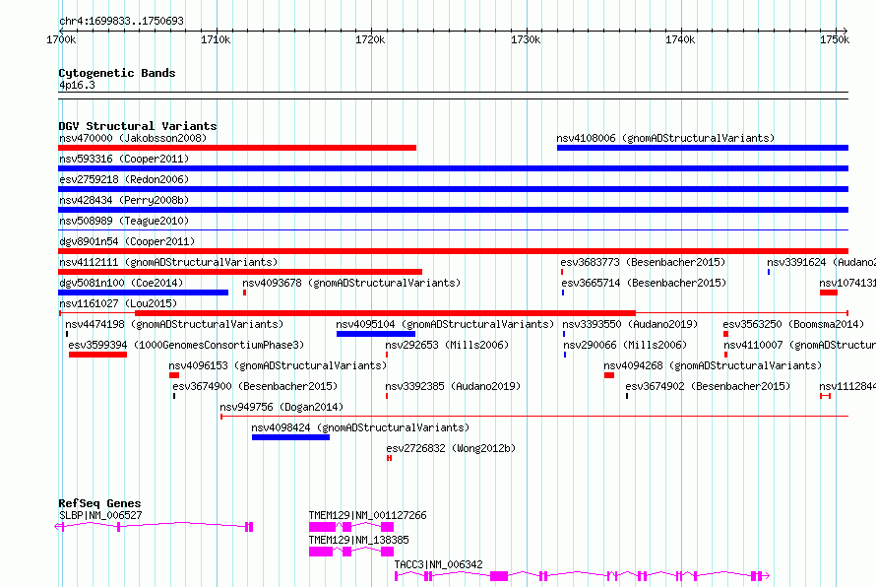Click the red bar under nsv470000
The image size is (876, 587).
point(237,148)
